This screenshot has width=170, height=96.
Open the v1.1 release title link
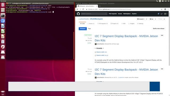pos(126,72)
